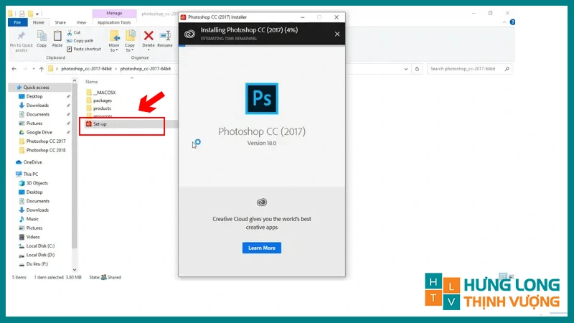Open Google Drive in sidebar

tap(39, 132)
